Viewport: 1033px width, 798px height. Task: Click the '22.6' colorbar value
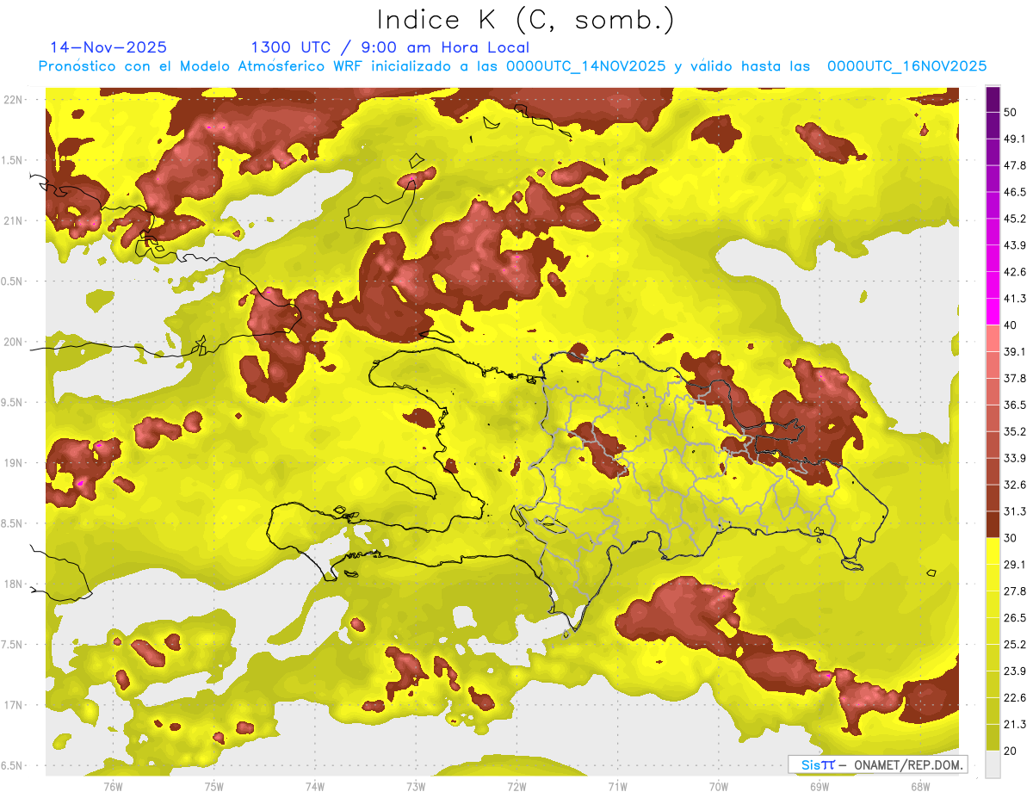[x=1014, y=697]
